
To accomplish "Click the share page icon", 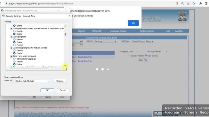I will pyautogui.click(x=188, y=4).
